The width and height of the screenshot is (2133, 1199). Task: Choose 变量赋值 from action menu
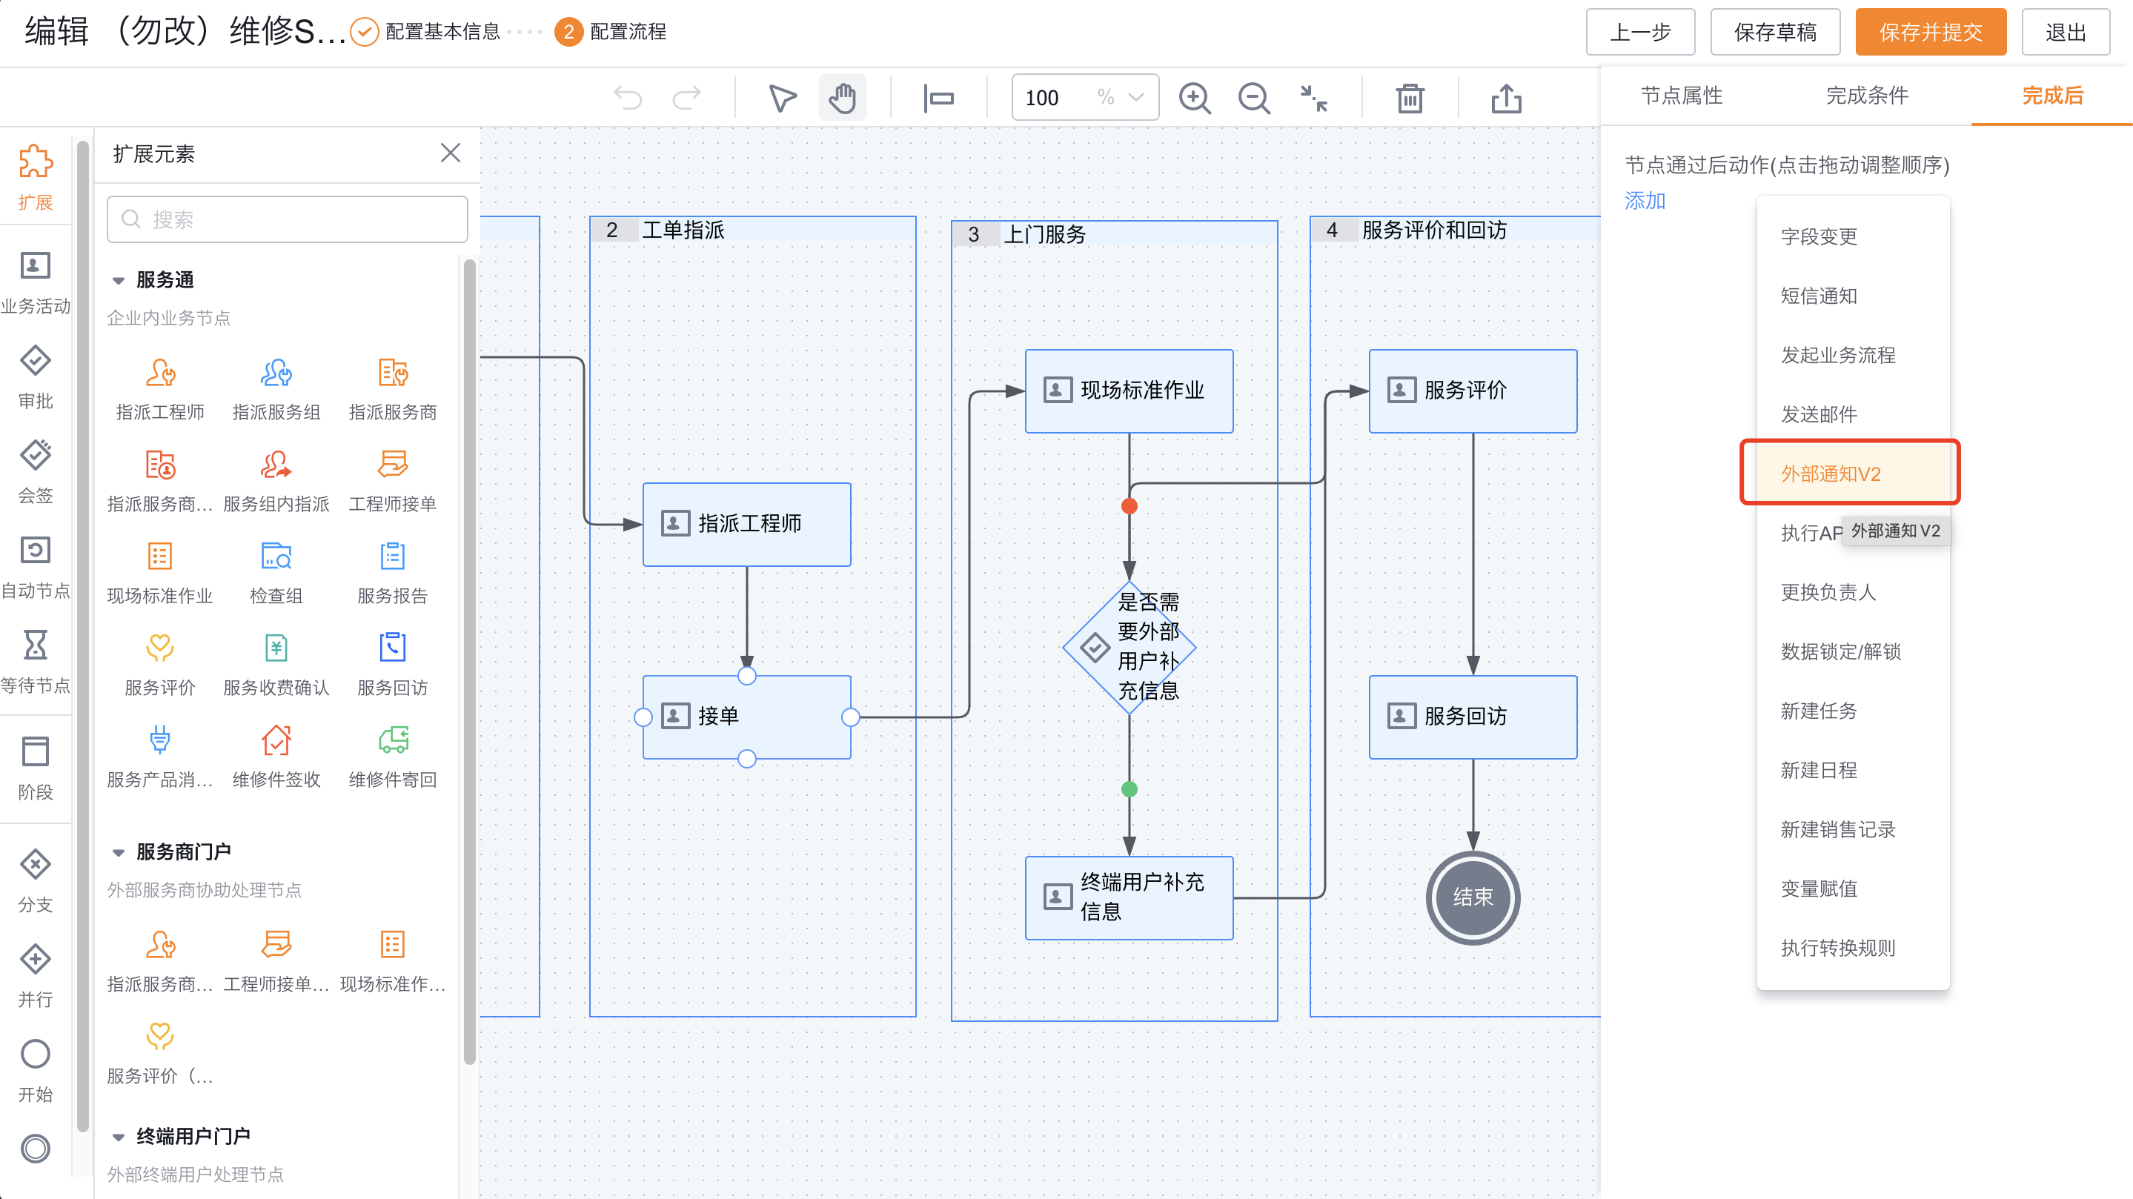click(1852, 889)
